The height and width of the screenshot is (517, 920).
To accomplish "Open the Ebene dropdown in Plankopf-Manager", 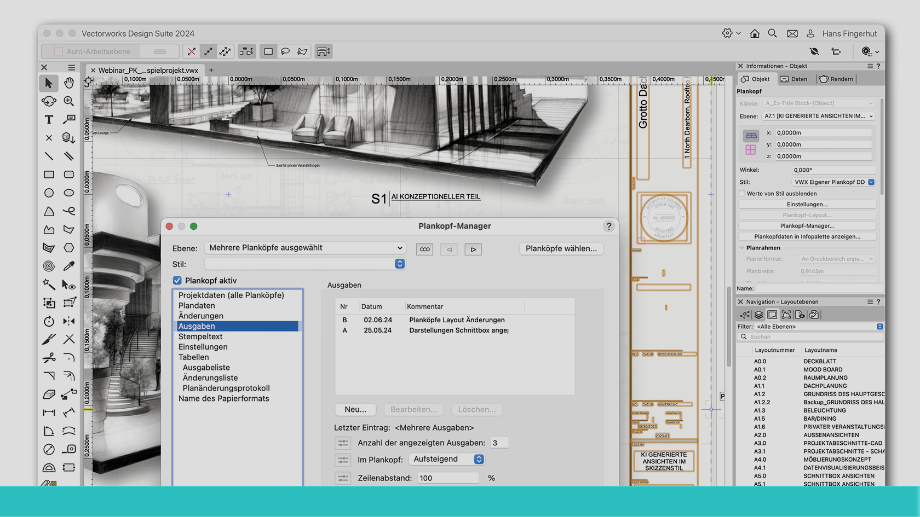I will (x=305, y=248).
